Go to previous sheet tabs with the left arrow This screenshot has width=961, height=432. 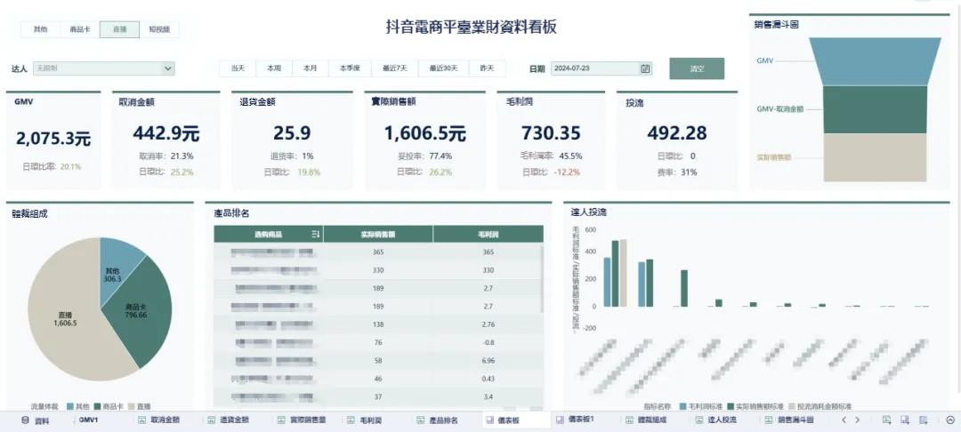[x=844, y=420]
